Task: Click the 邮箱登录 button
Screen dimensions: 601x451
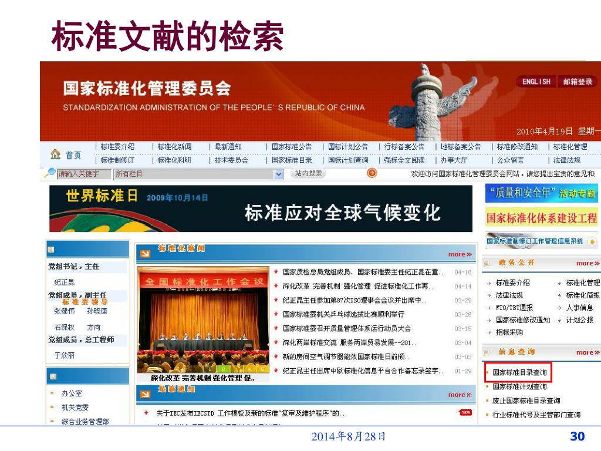Action: pos(578,81)
